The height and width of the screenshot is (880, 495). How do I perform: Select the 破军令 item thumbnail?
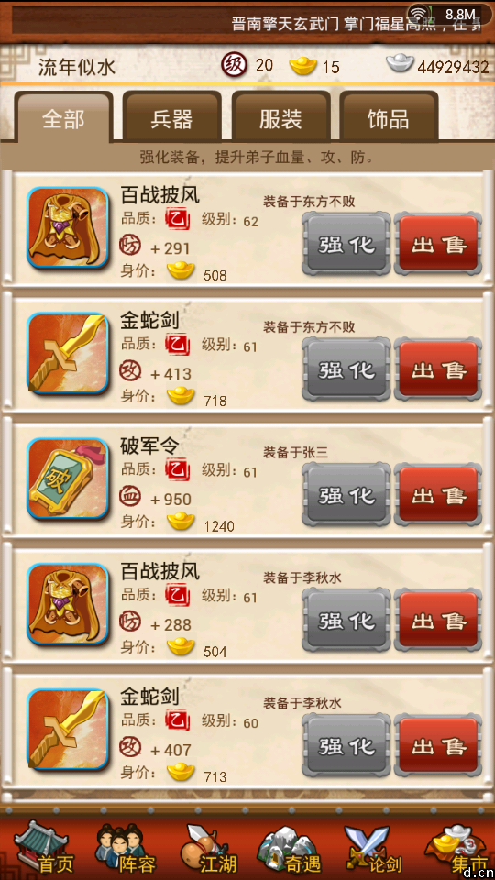(68, 478)
